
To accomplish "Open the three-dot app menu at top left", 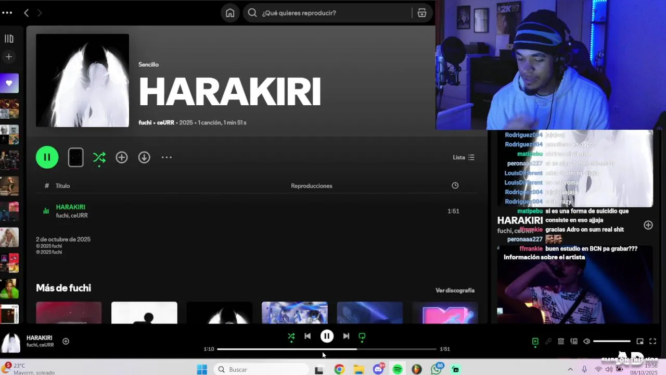I will [x=7, y=13].
